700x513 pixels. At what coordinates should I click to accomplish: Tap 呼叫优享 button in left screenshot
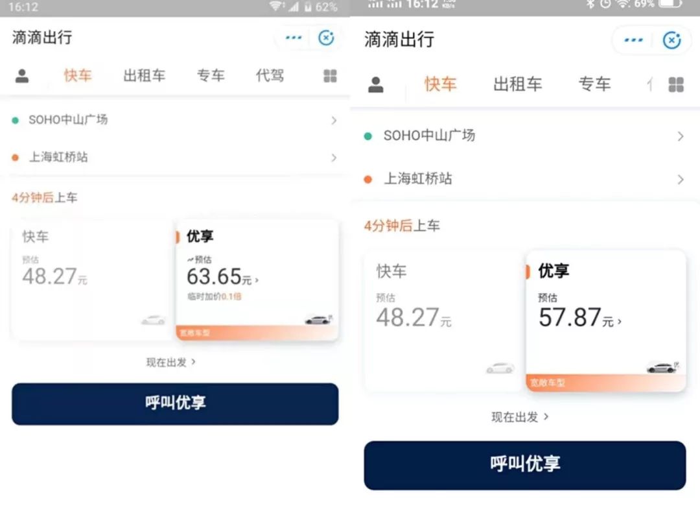[x=175, y=404]
